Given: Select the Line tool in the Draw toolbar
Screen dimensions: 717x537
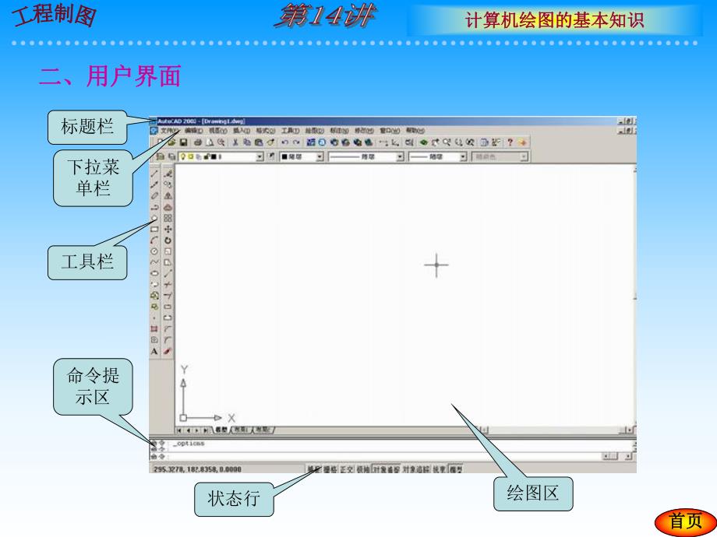Looking at the screenshot, I should 153,172.
